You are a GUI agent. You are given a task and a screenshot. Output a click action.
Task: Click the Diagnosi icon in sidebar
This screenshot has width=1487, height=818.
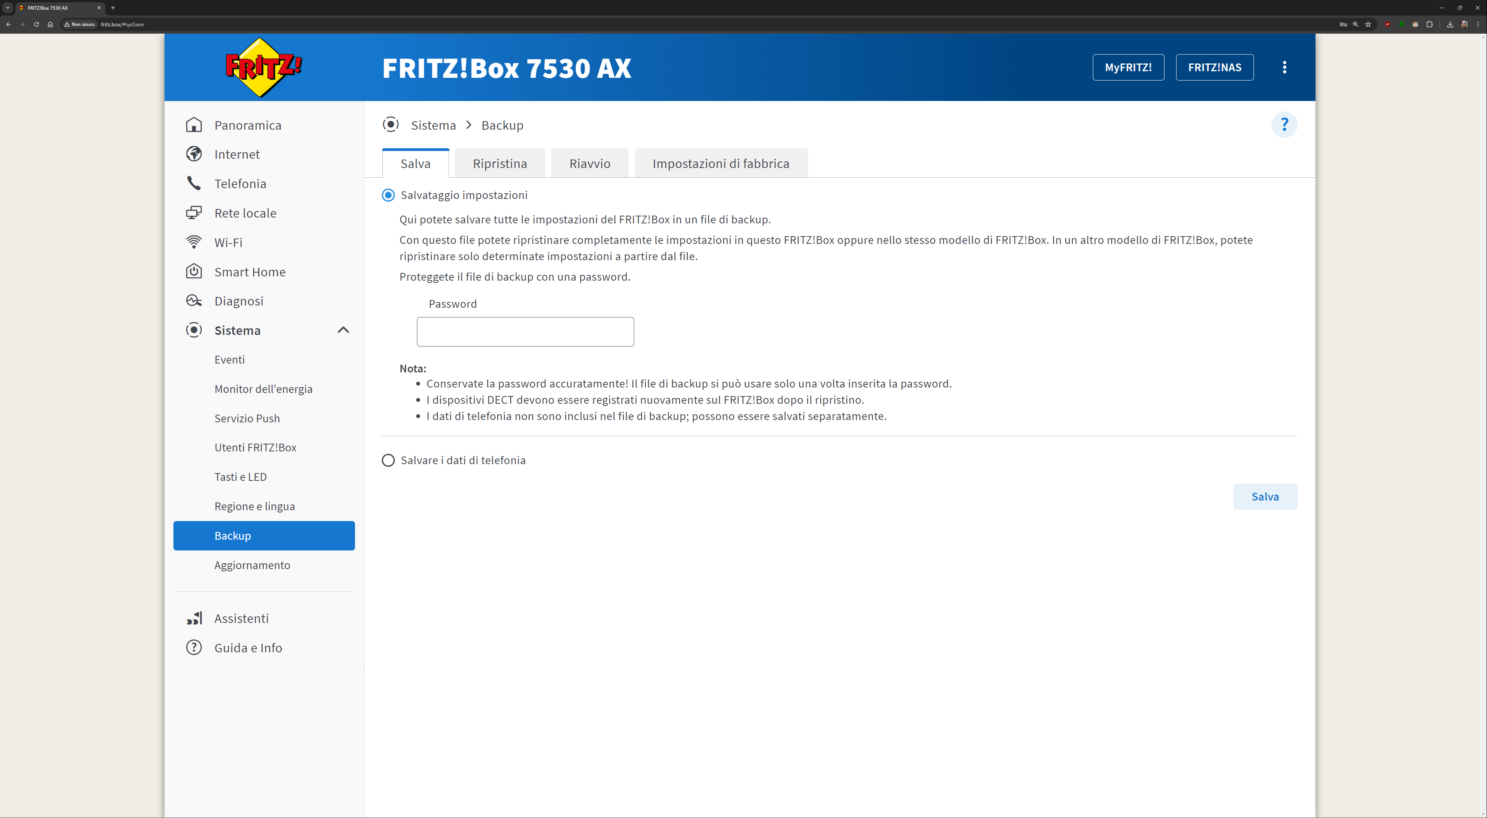pyautogui.click(x=194, y=301)
